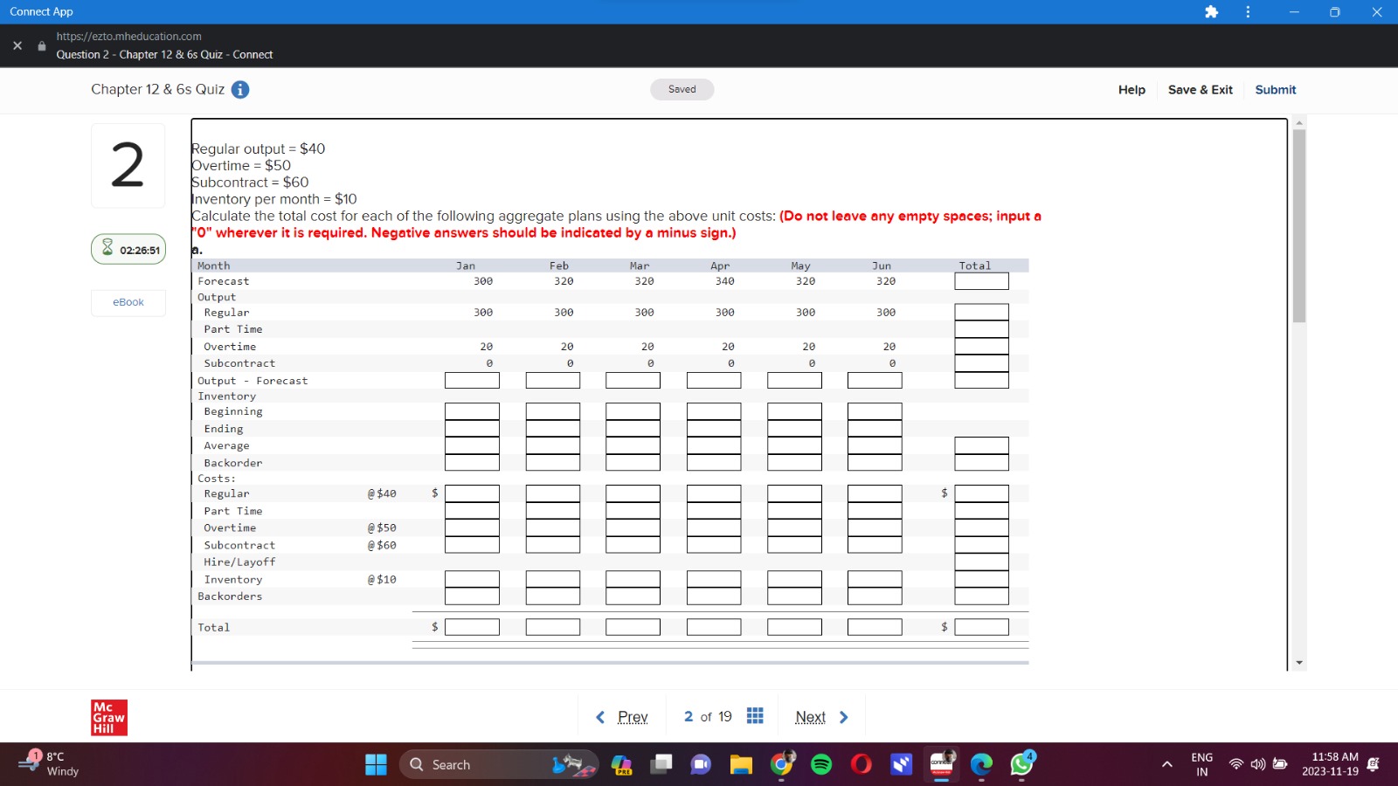Open File Explorer from taskbar
1398x786 pixels.
[741, 765]
